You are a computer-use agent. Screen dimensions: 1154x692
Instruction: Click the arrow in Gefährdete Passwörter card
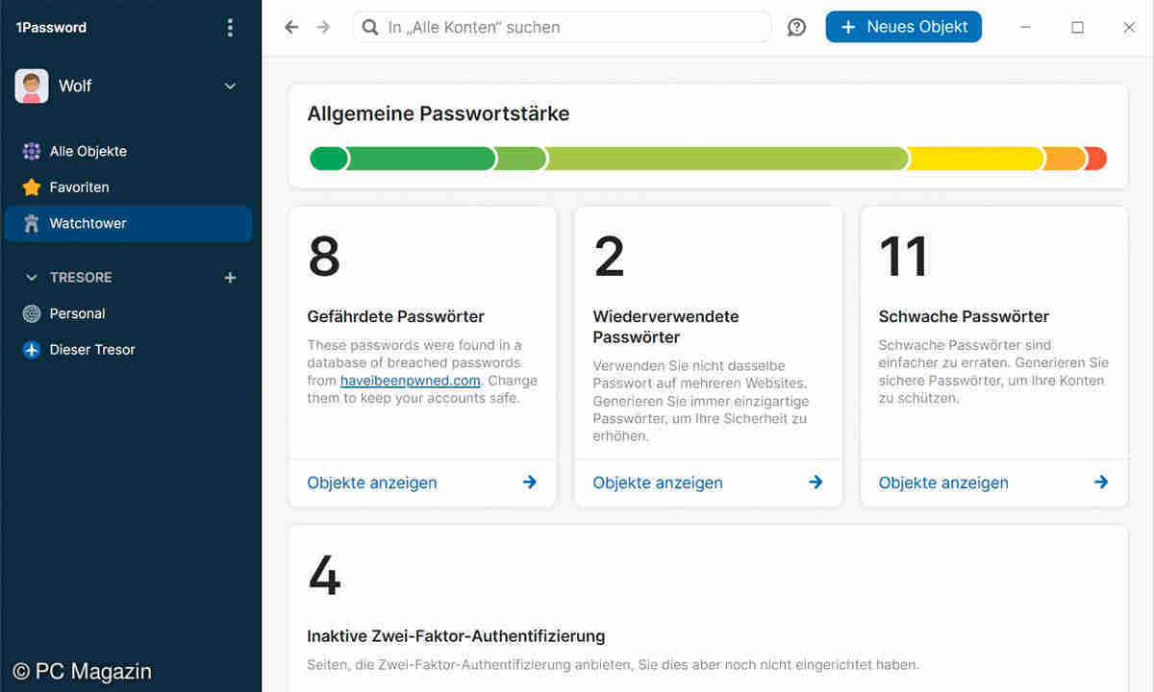pyautogui.click(x=529, y=482)
